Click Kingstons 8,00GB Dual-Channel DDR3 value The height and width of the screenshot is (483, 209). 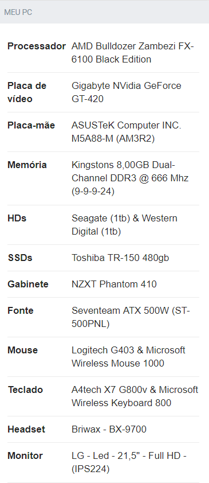click(x=130, y=178)
